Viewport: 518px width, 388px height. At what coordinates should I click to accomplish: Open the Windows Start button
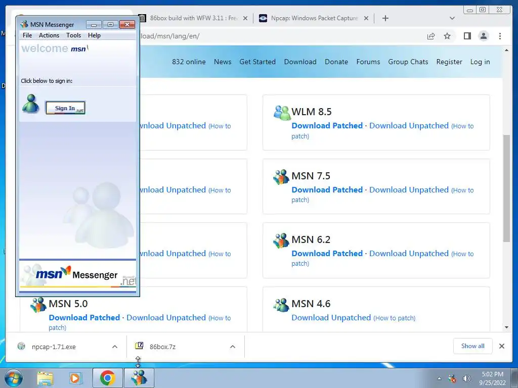point(14,378)
